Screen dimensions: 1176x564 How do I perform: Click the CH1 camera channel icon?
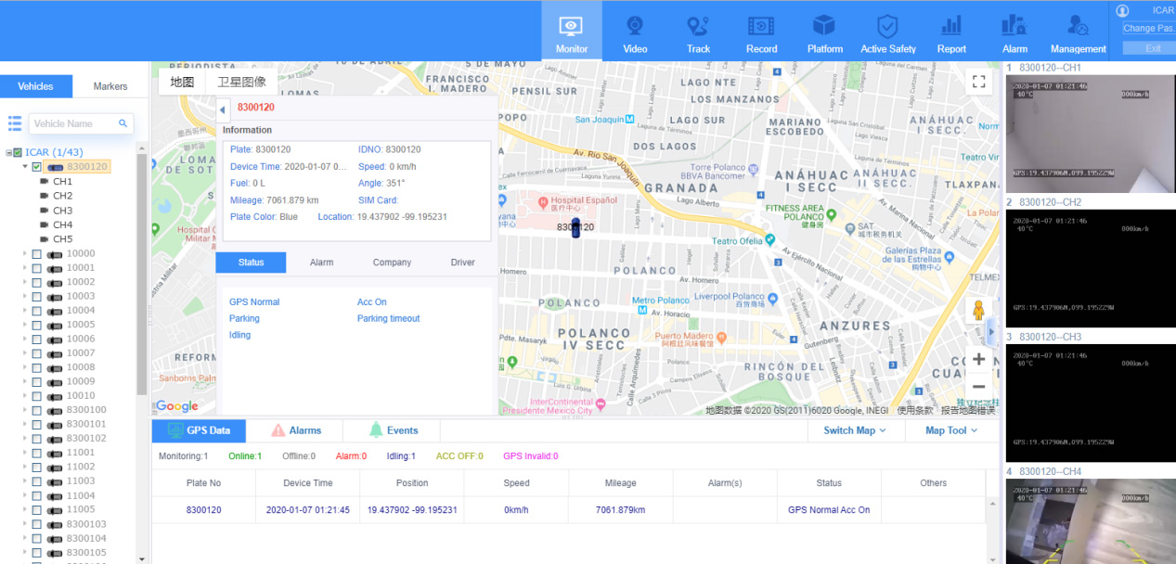tap(44, 182)
